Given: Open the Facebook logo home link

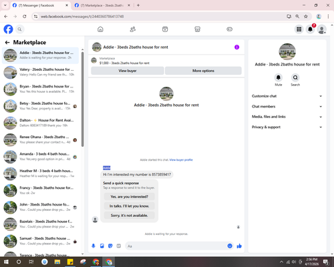Looking at the screenshot, I should coord(8,29).
